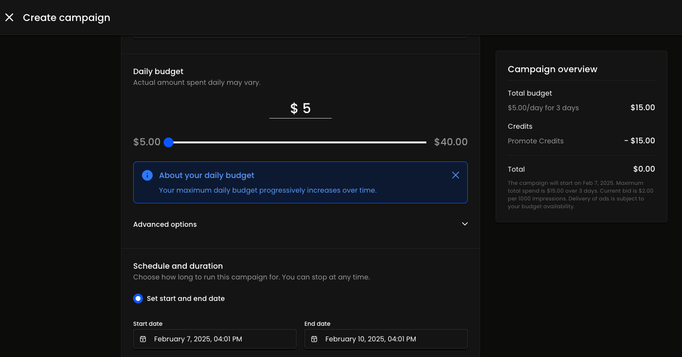The width and height of the screenshot is (682, 357).
Task: Expand Advanced options using the chevron
Action: coord(464,224)
